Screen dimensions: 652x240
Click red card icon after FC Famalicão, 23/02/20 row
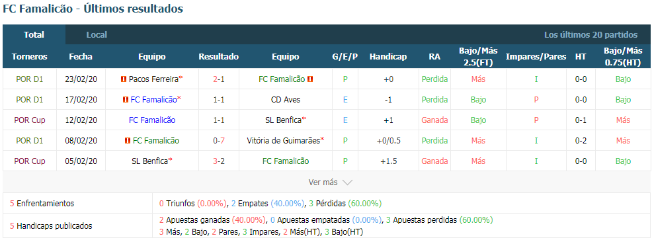(x=309, y=79)
